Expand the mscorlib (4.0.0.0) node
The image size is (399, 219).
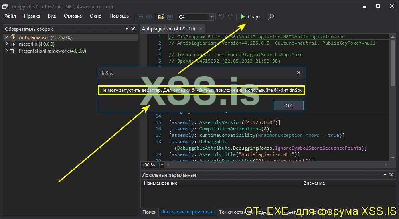coord(6,44)
